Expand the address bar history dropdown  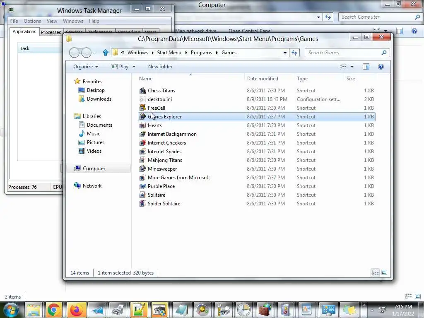(x=285, y=53)
